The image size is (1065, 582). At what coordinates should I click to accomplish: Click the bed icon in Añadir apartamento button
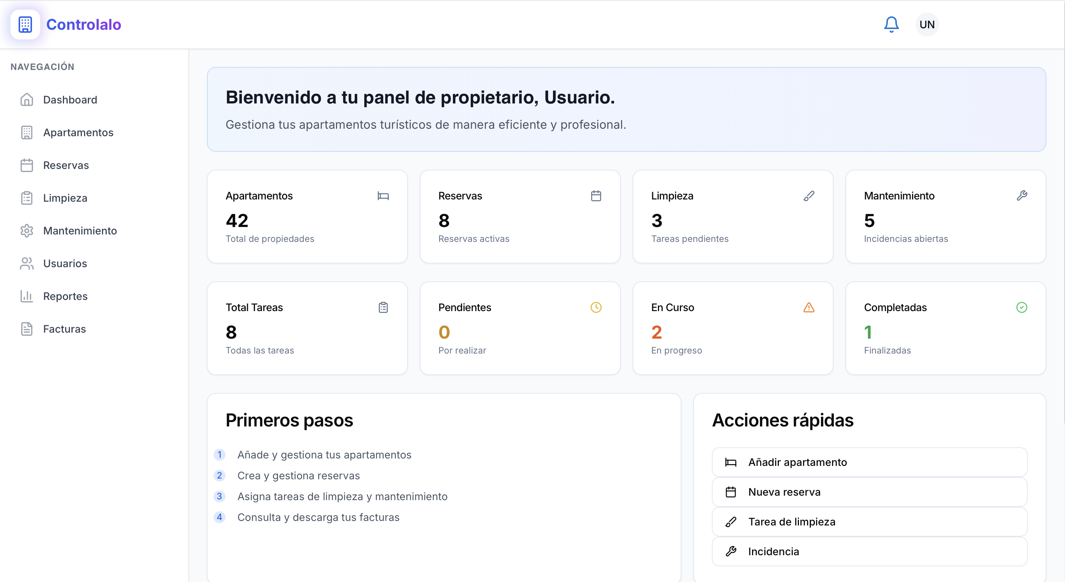point(731,463)
